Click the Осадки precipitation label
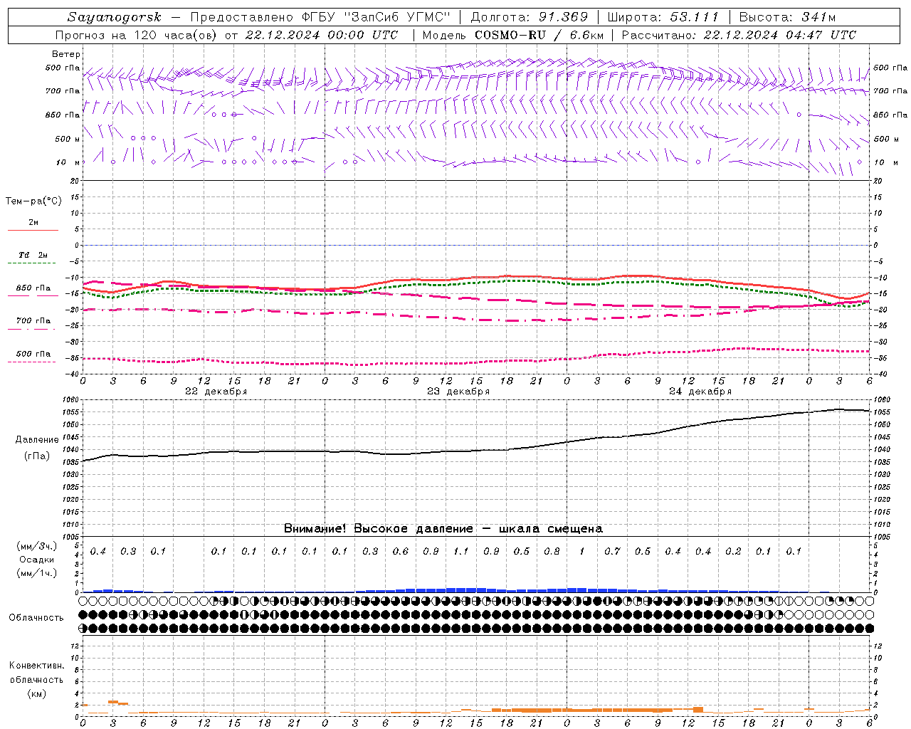 (36, 560)
